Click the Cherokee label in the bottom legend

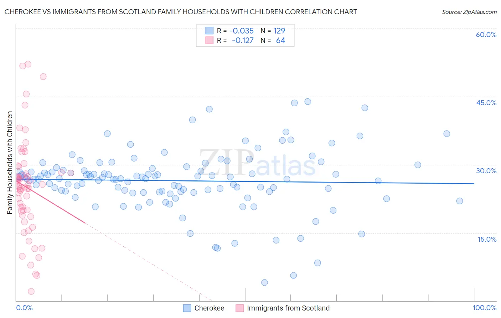pos(209,308)
